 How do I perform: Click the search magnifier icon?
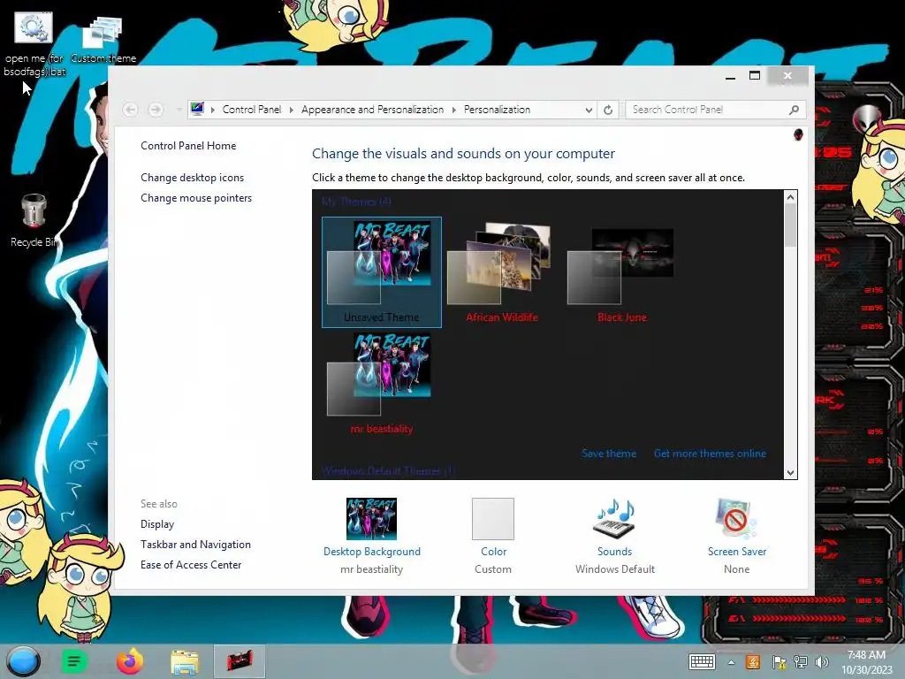795,110
